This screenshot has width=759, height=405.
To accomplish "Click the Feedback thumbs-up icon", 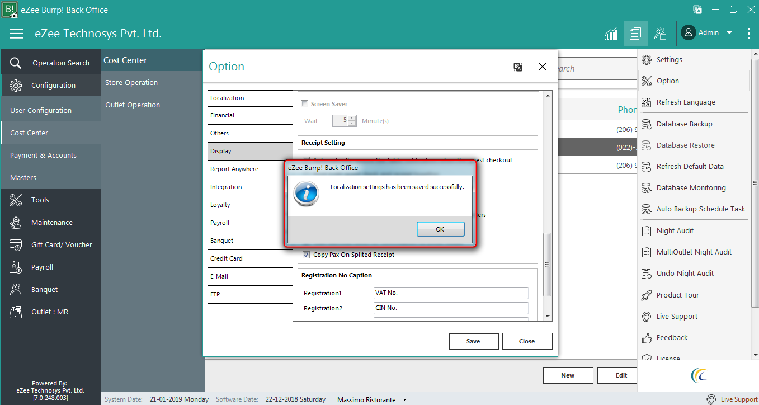I will coord(647,337).
